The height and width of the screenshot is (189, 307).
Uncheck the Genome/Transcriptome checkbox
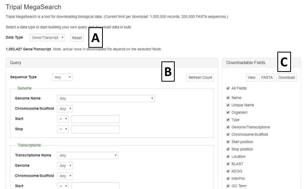point(228,127)
